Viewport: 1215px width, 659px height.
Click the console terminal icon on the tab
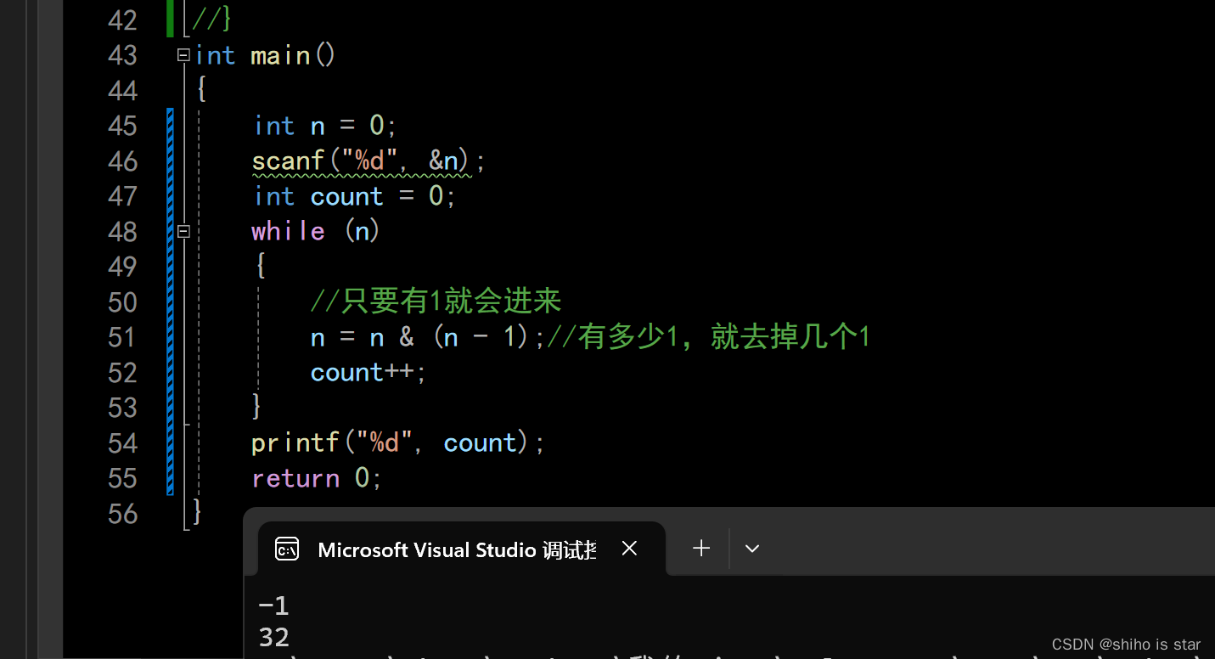[287, 549]
